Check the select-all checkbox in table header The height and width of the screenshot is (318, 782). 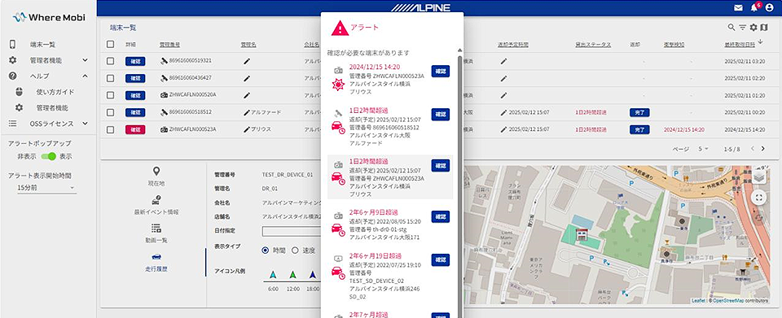pyautogui.click(x=110, y=44)
